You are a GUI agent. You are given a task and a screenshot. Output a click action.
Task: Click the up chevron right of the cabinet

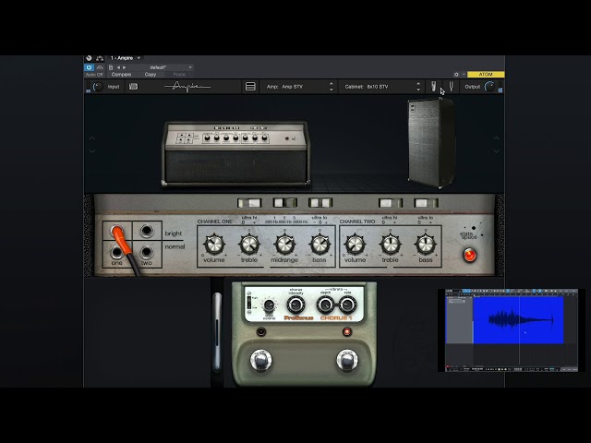(496, 138)
